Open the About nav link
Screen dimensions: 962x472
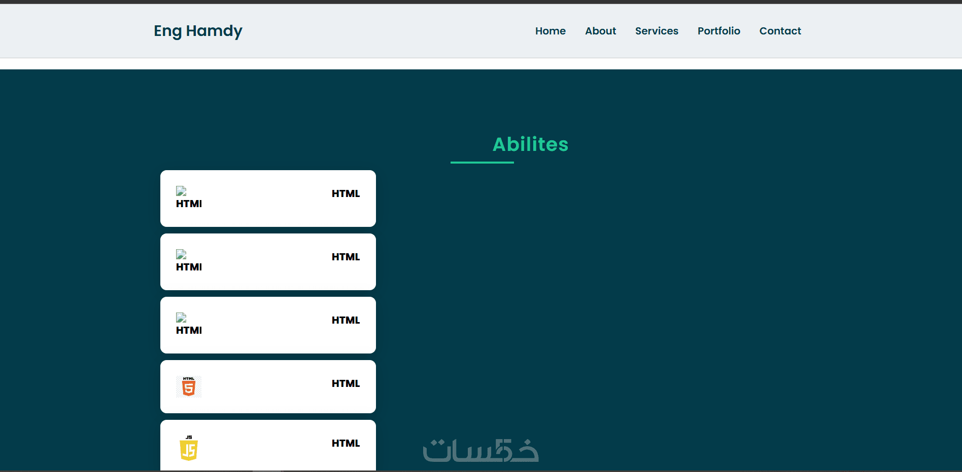click(601, 31)
